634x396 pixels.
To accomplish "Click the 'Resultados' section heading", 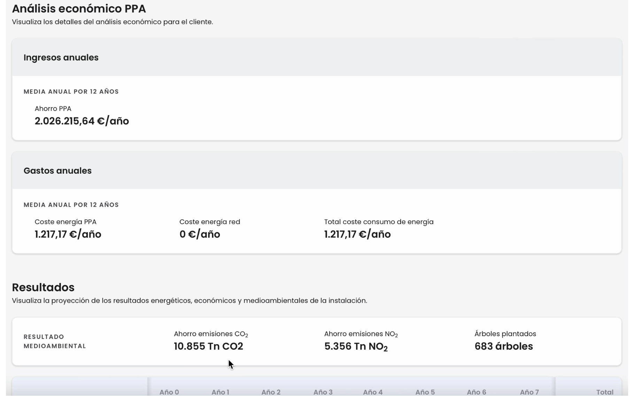I will [x=43, y=287].
